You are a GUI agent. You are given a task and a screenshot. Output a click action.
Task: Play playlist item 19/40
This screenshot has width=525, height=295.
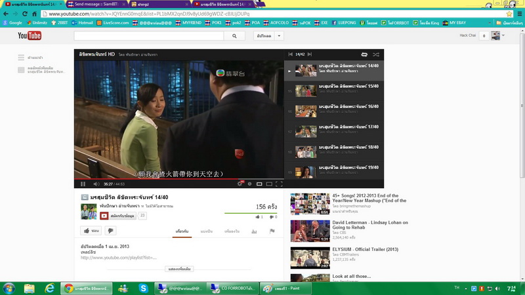point(334,172)
